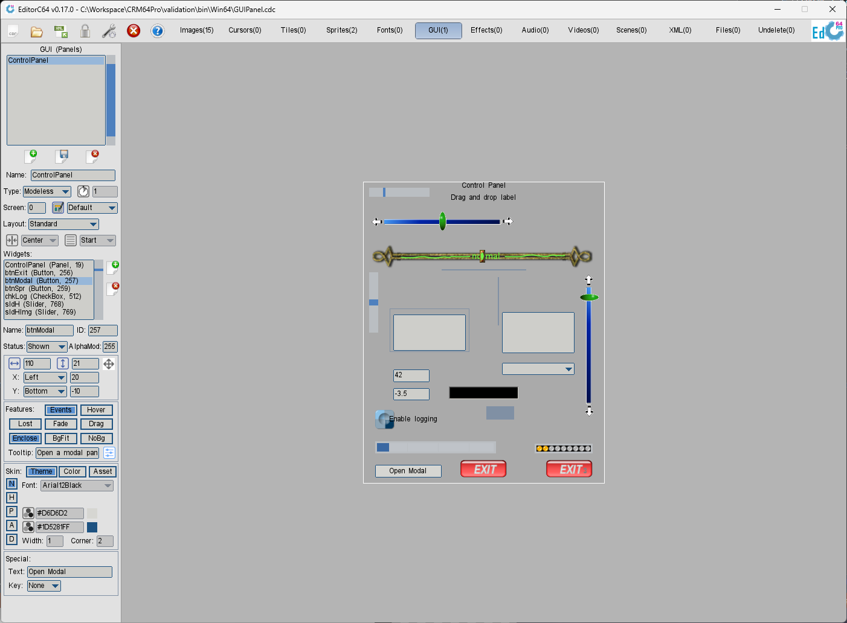Open settings with the wrench icon
This screenshot has height=623, width=847.
[x=109, y=31]
